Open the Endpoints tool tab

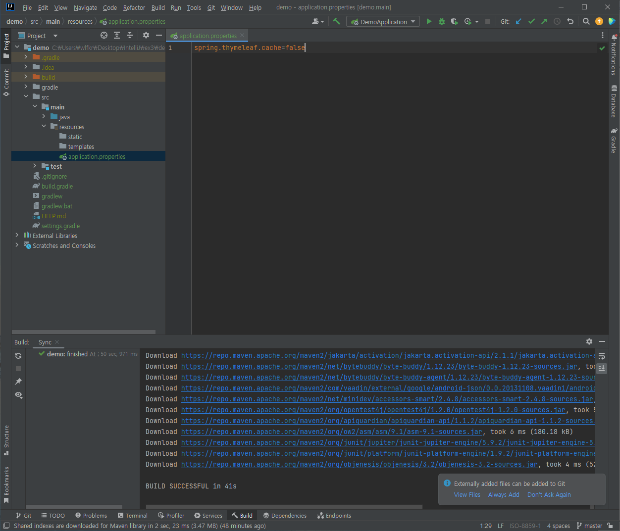[334, 515]
